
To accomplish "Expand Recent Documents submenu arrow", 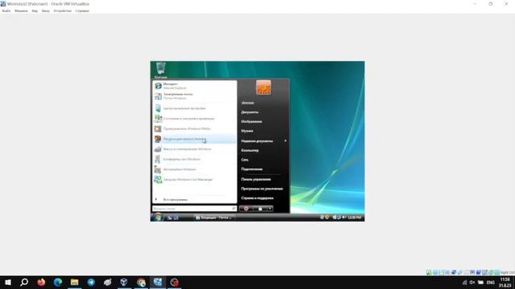I will [285, 140].
